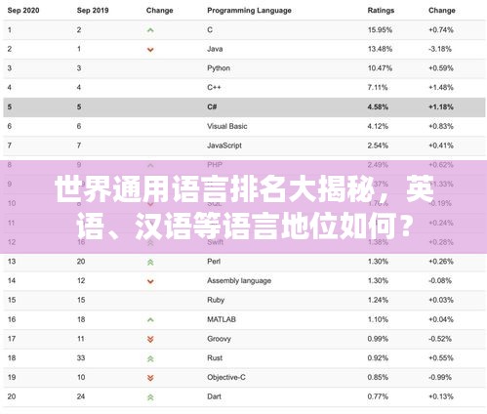
Task: Click the Ratings column header
Action: tap(381, 11)
